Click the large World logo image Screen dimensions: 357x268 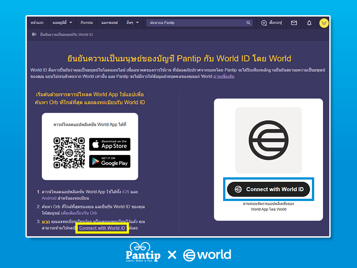point(269,140)
